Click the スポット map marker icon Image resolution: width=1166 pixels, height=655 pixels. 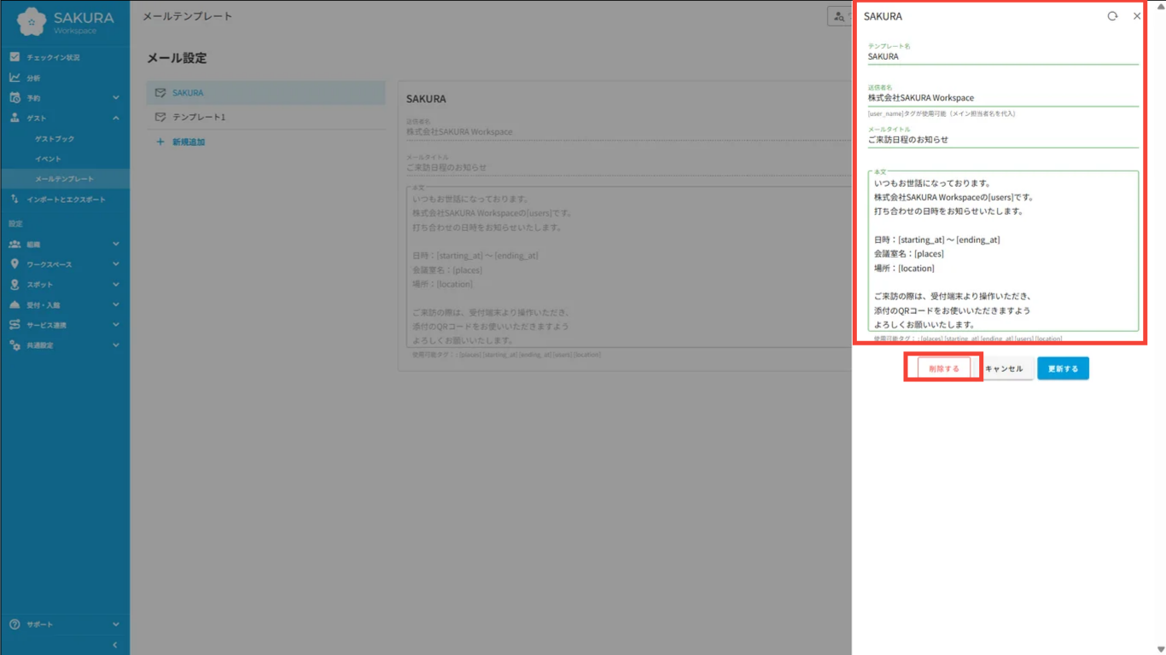pyautogui.click(x=15, y=285)
